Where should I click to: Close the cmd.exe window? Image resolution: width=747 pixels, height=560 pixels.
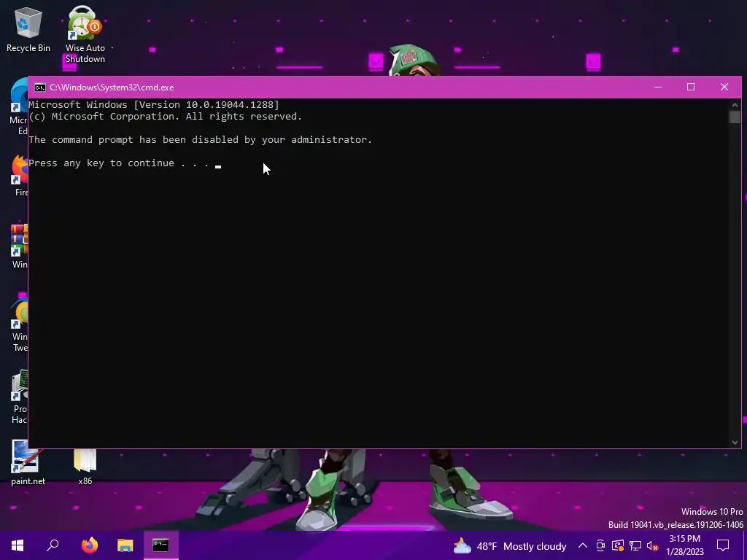click(x=724, y=87)
